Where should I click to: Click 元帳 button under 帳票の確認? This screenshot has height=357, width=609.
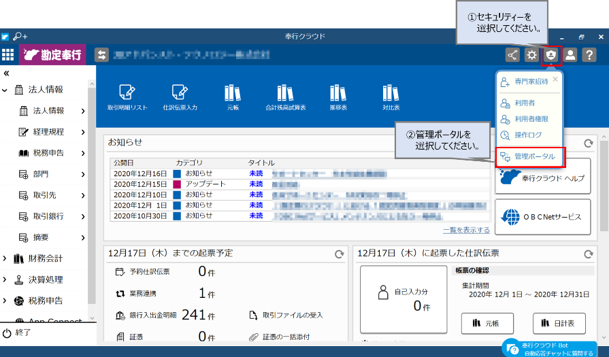(487, 323)
